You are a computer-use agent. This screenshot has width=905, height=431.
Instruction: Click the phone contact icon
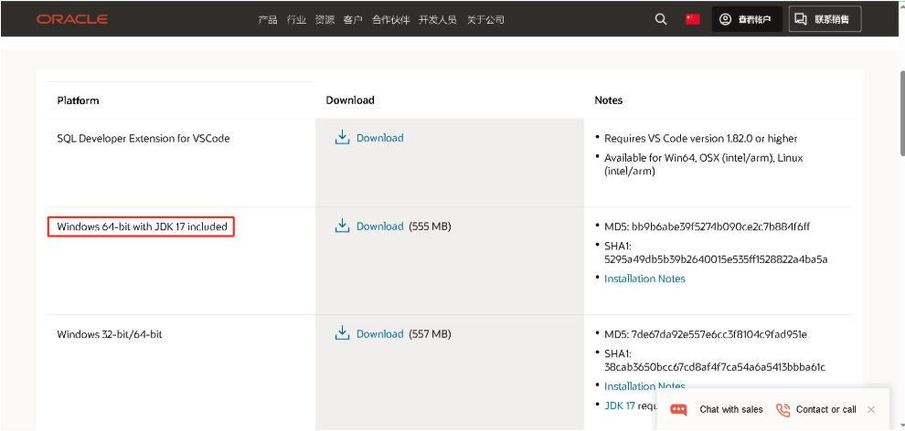[x=783, y=410]
